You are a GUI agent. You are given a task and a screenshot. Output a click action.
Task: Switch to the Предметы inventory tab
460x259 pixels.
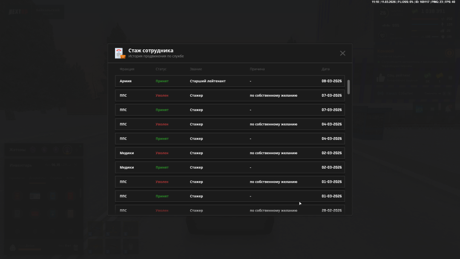tap(17, 178)
